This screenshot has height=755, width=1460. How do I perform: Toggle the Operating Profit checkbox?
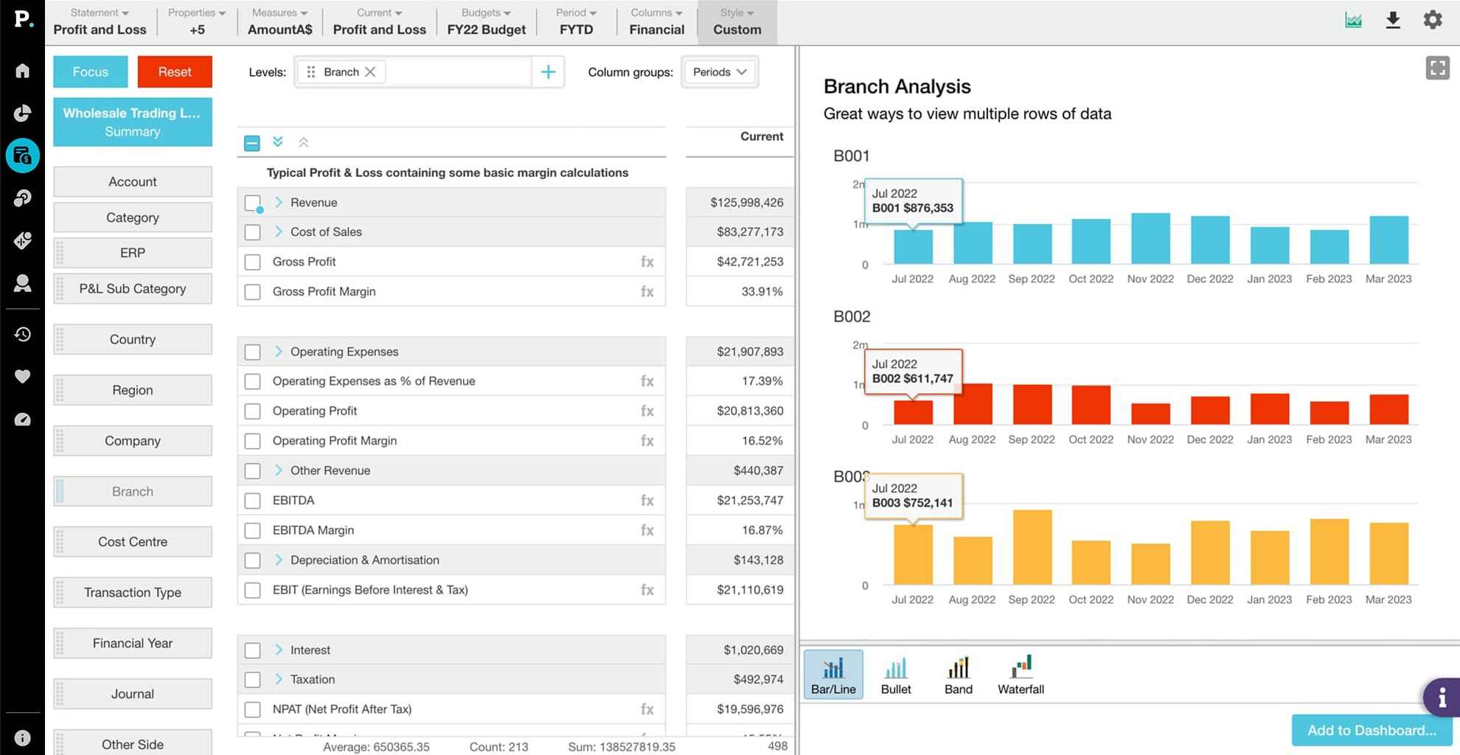click(253, 411)
